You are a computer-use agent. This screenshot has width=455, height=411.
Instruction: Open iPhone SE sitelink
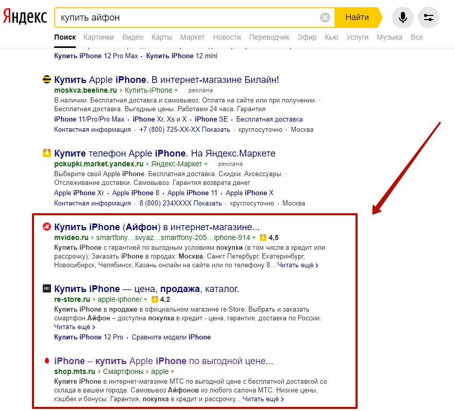point(211,119)
